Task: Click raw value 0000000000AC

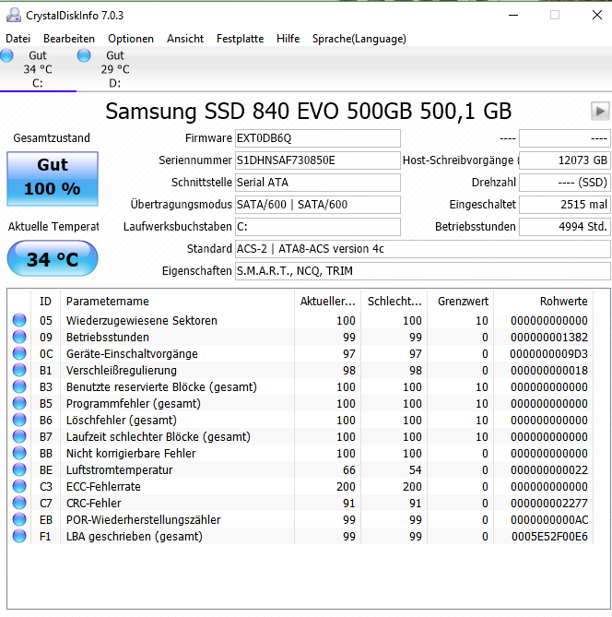Action: (x=549, y=519)
